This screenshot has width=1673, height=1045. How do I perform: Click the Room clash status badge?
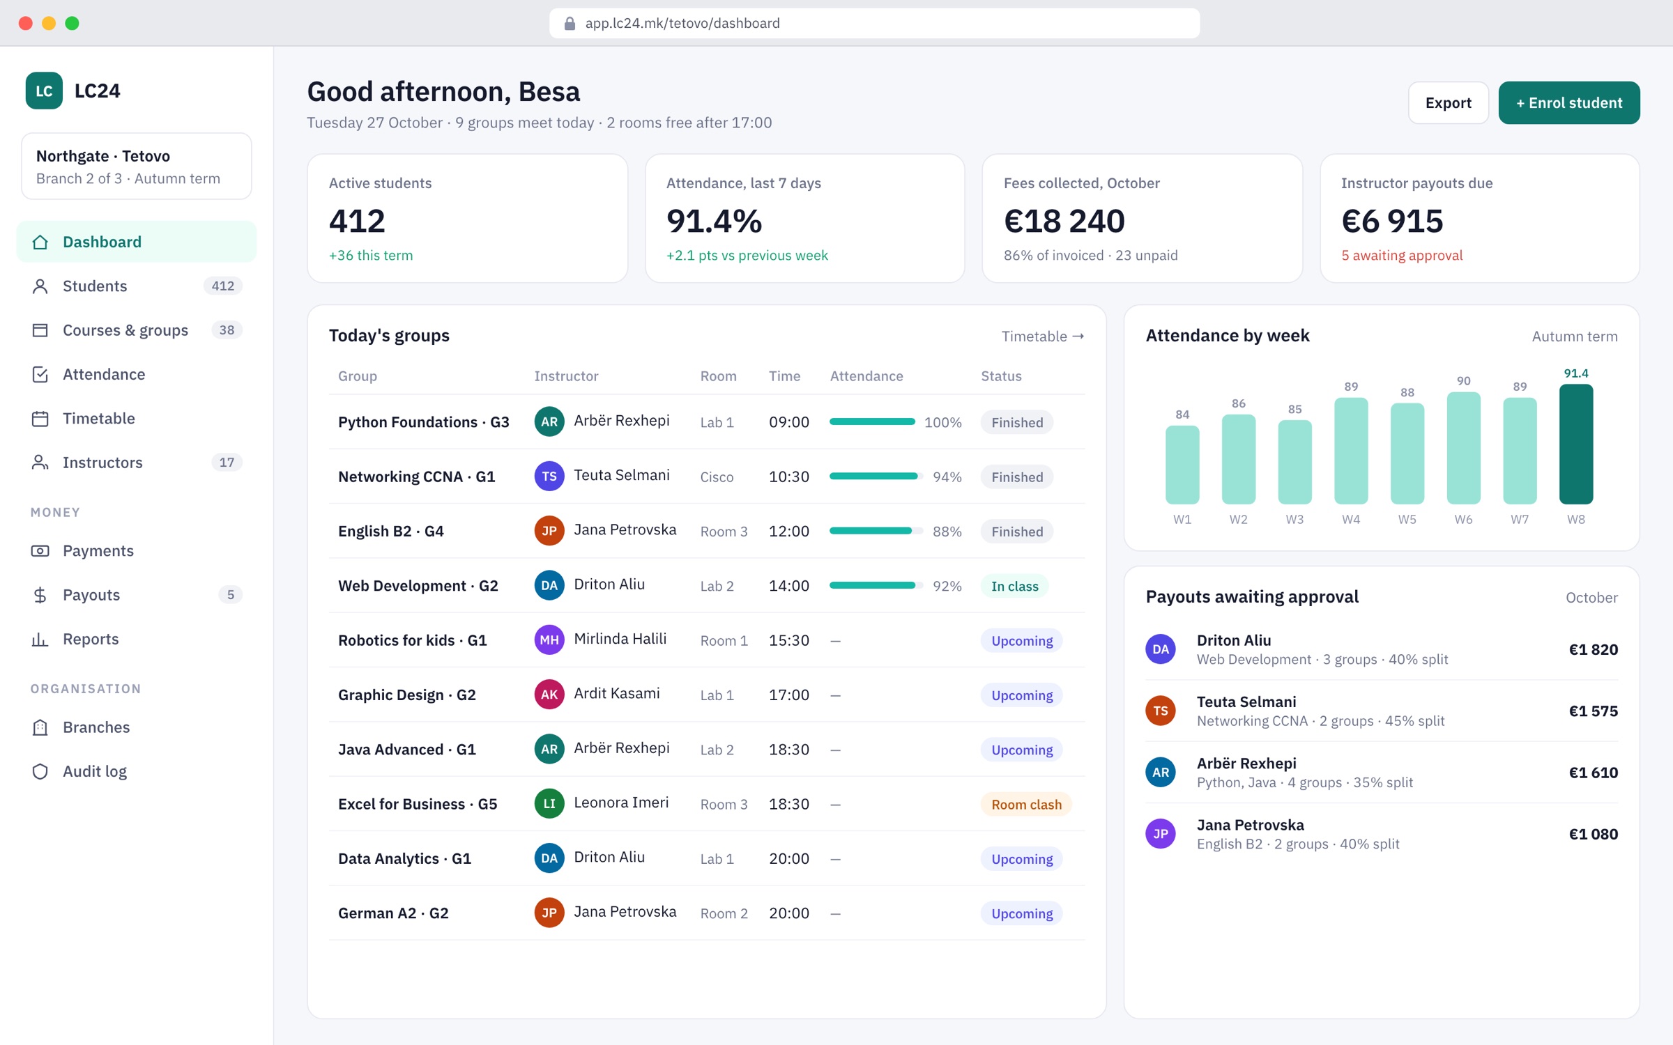click(1026, 804)
